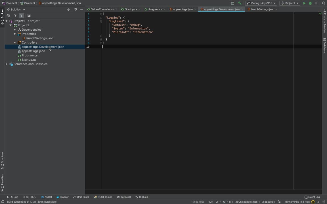The width and height of the screenshot is (327, 204).
Task: Expand Scratches and Consoles
Action: [7, 64]
